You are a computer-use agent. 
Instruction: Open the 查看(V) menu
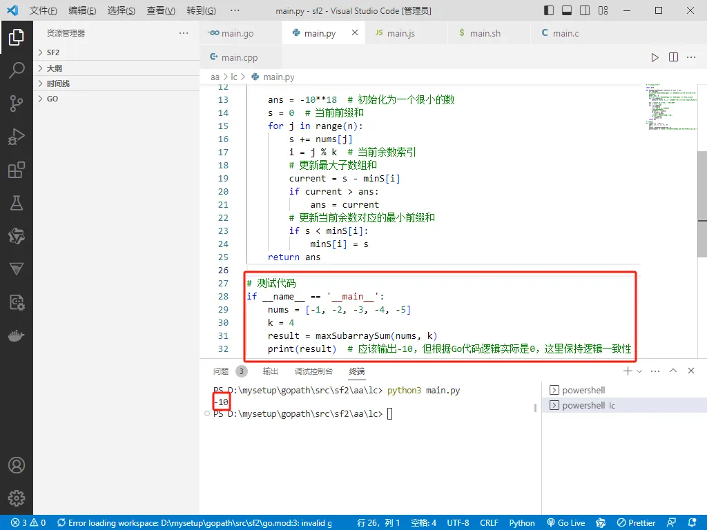pos(161,10)
